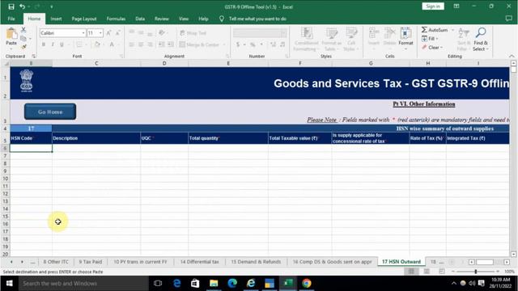This screenshot has height=291, width=518.
Task: Switch to Page Layout view in status bar
Action: coord(427,272)
